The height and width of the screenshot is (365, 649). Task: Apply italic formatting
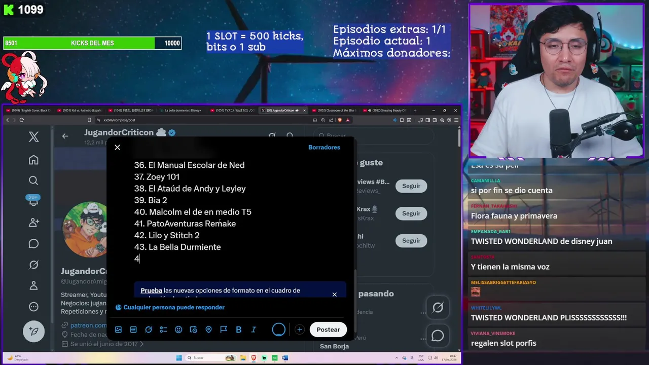click(254, 330)
